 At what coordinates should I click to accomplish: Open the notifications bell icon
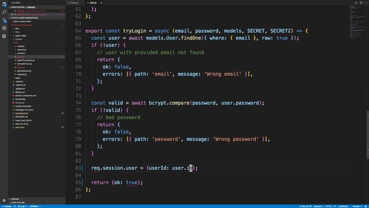(x=366, y=206)
